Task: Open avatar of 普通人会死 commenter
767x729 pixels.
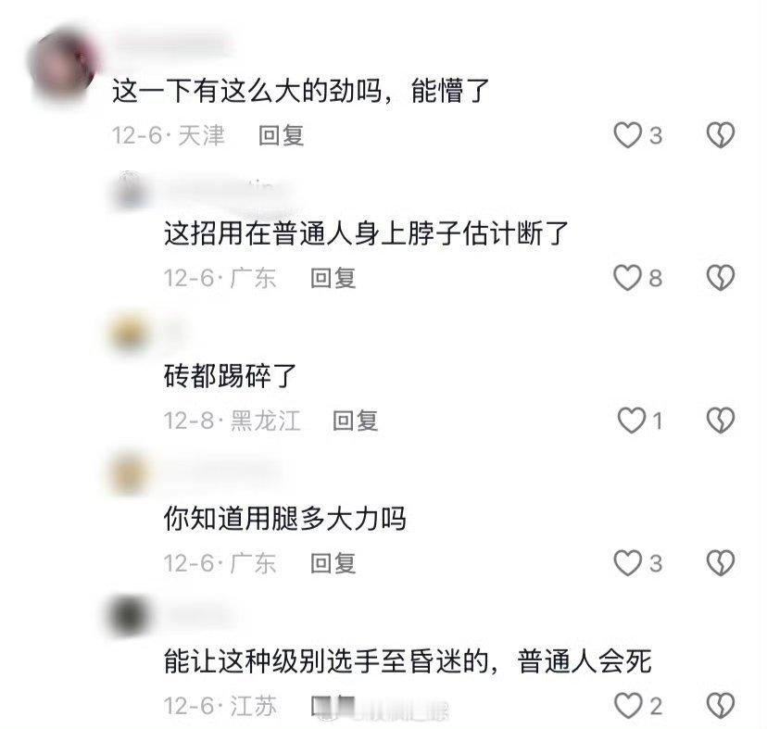Action: click(129, 617)
